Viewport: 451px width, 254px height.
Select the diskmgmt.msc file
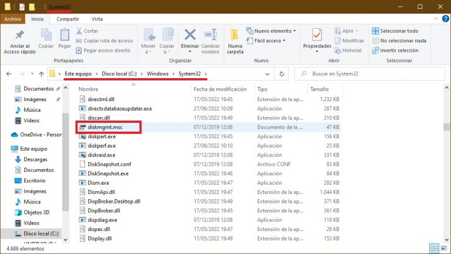pyautogui.click(x=105, y=127)
